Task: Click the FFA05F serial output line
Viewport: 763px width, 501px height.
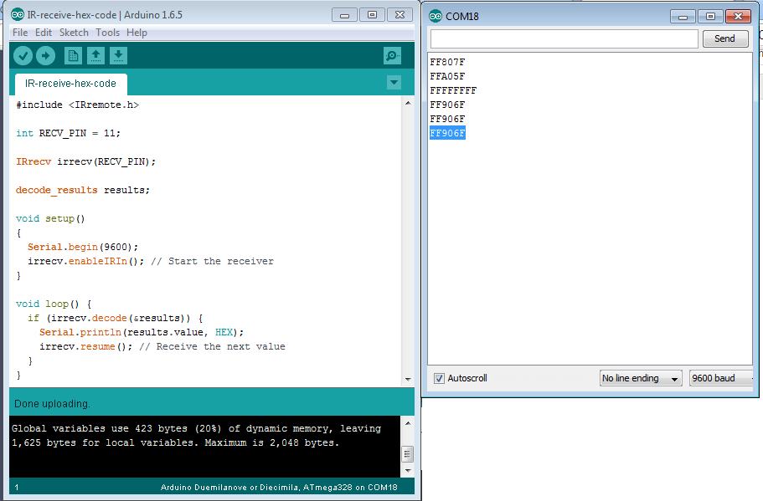Action: point(448,76)
